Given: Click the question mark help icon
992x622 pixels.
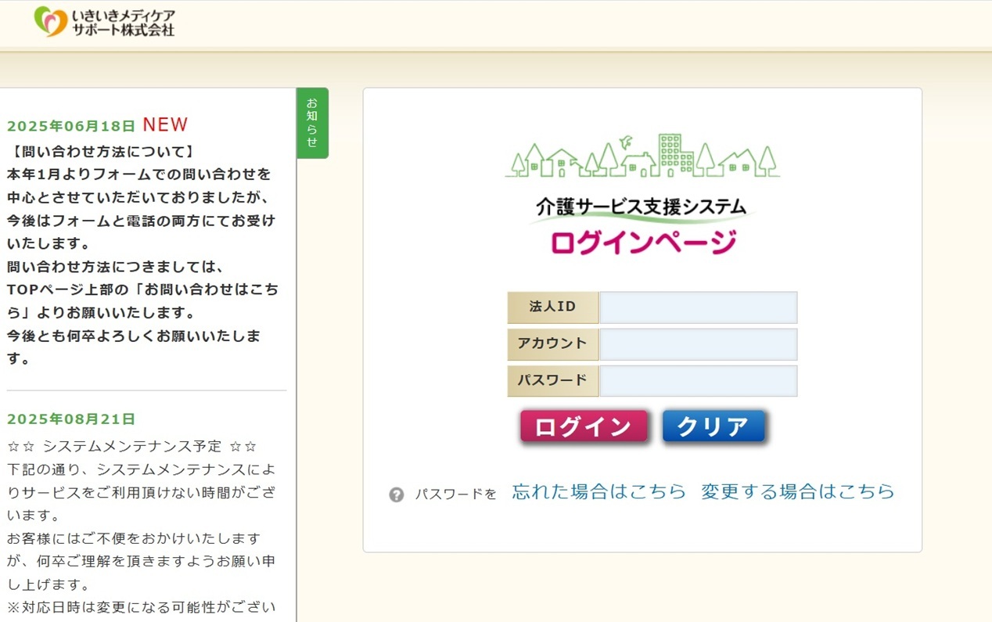Looking at the screenshot, I should [x=397, y=494].
